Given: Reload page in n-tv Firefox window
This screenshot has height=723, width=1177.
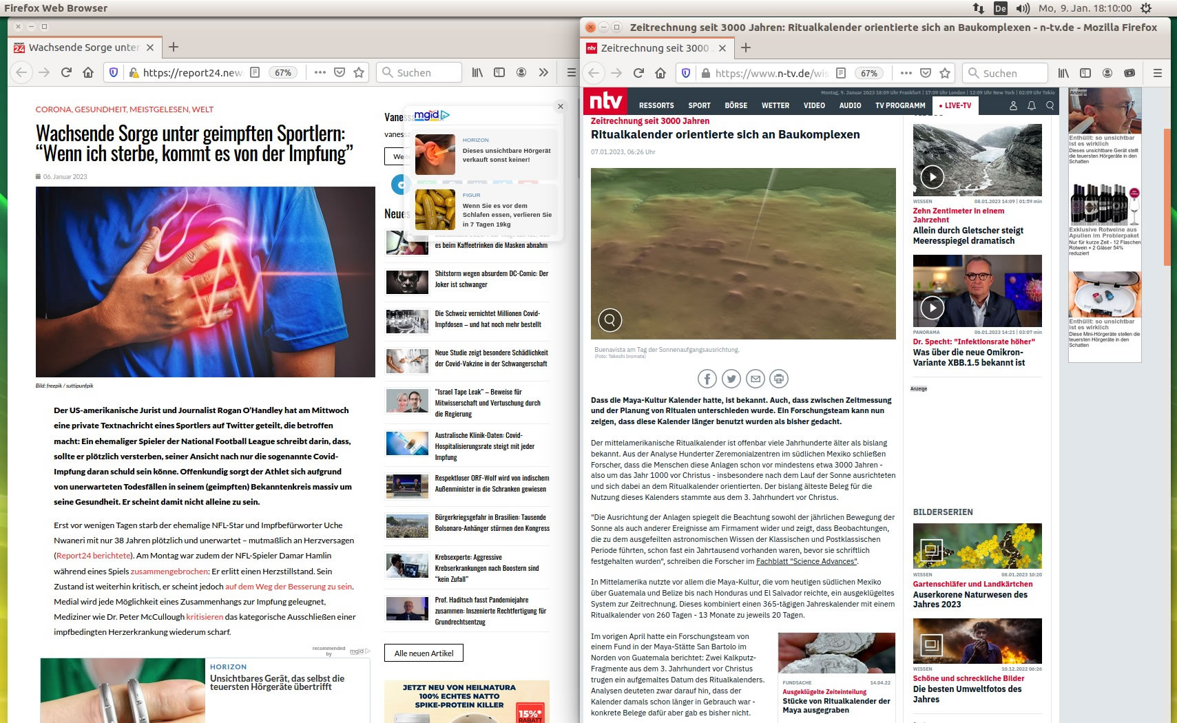Looking at the screenshot, I should coord(638,73).
